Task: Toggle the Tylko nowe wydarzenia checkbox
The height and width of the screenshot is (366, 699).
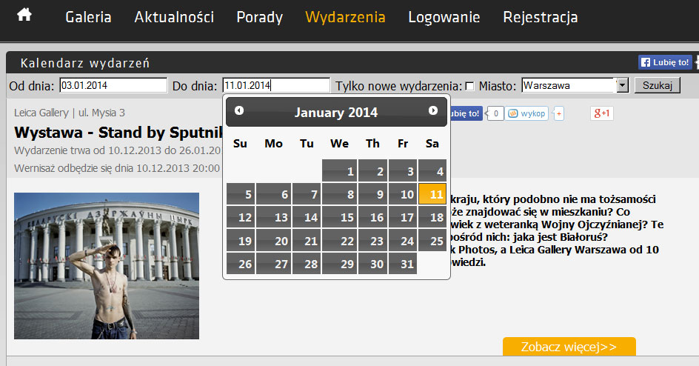Action: (x=469, y=86)
